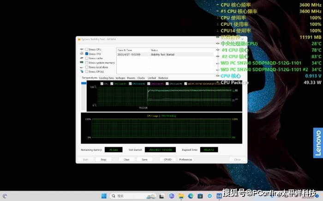Click the Stress system memory icon

coord(81,63)
